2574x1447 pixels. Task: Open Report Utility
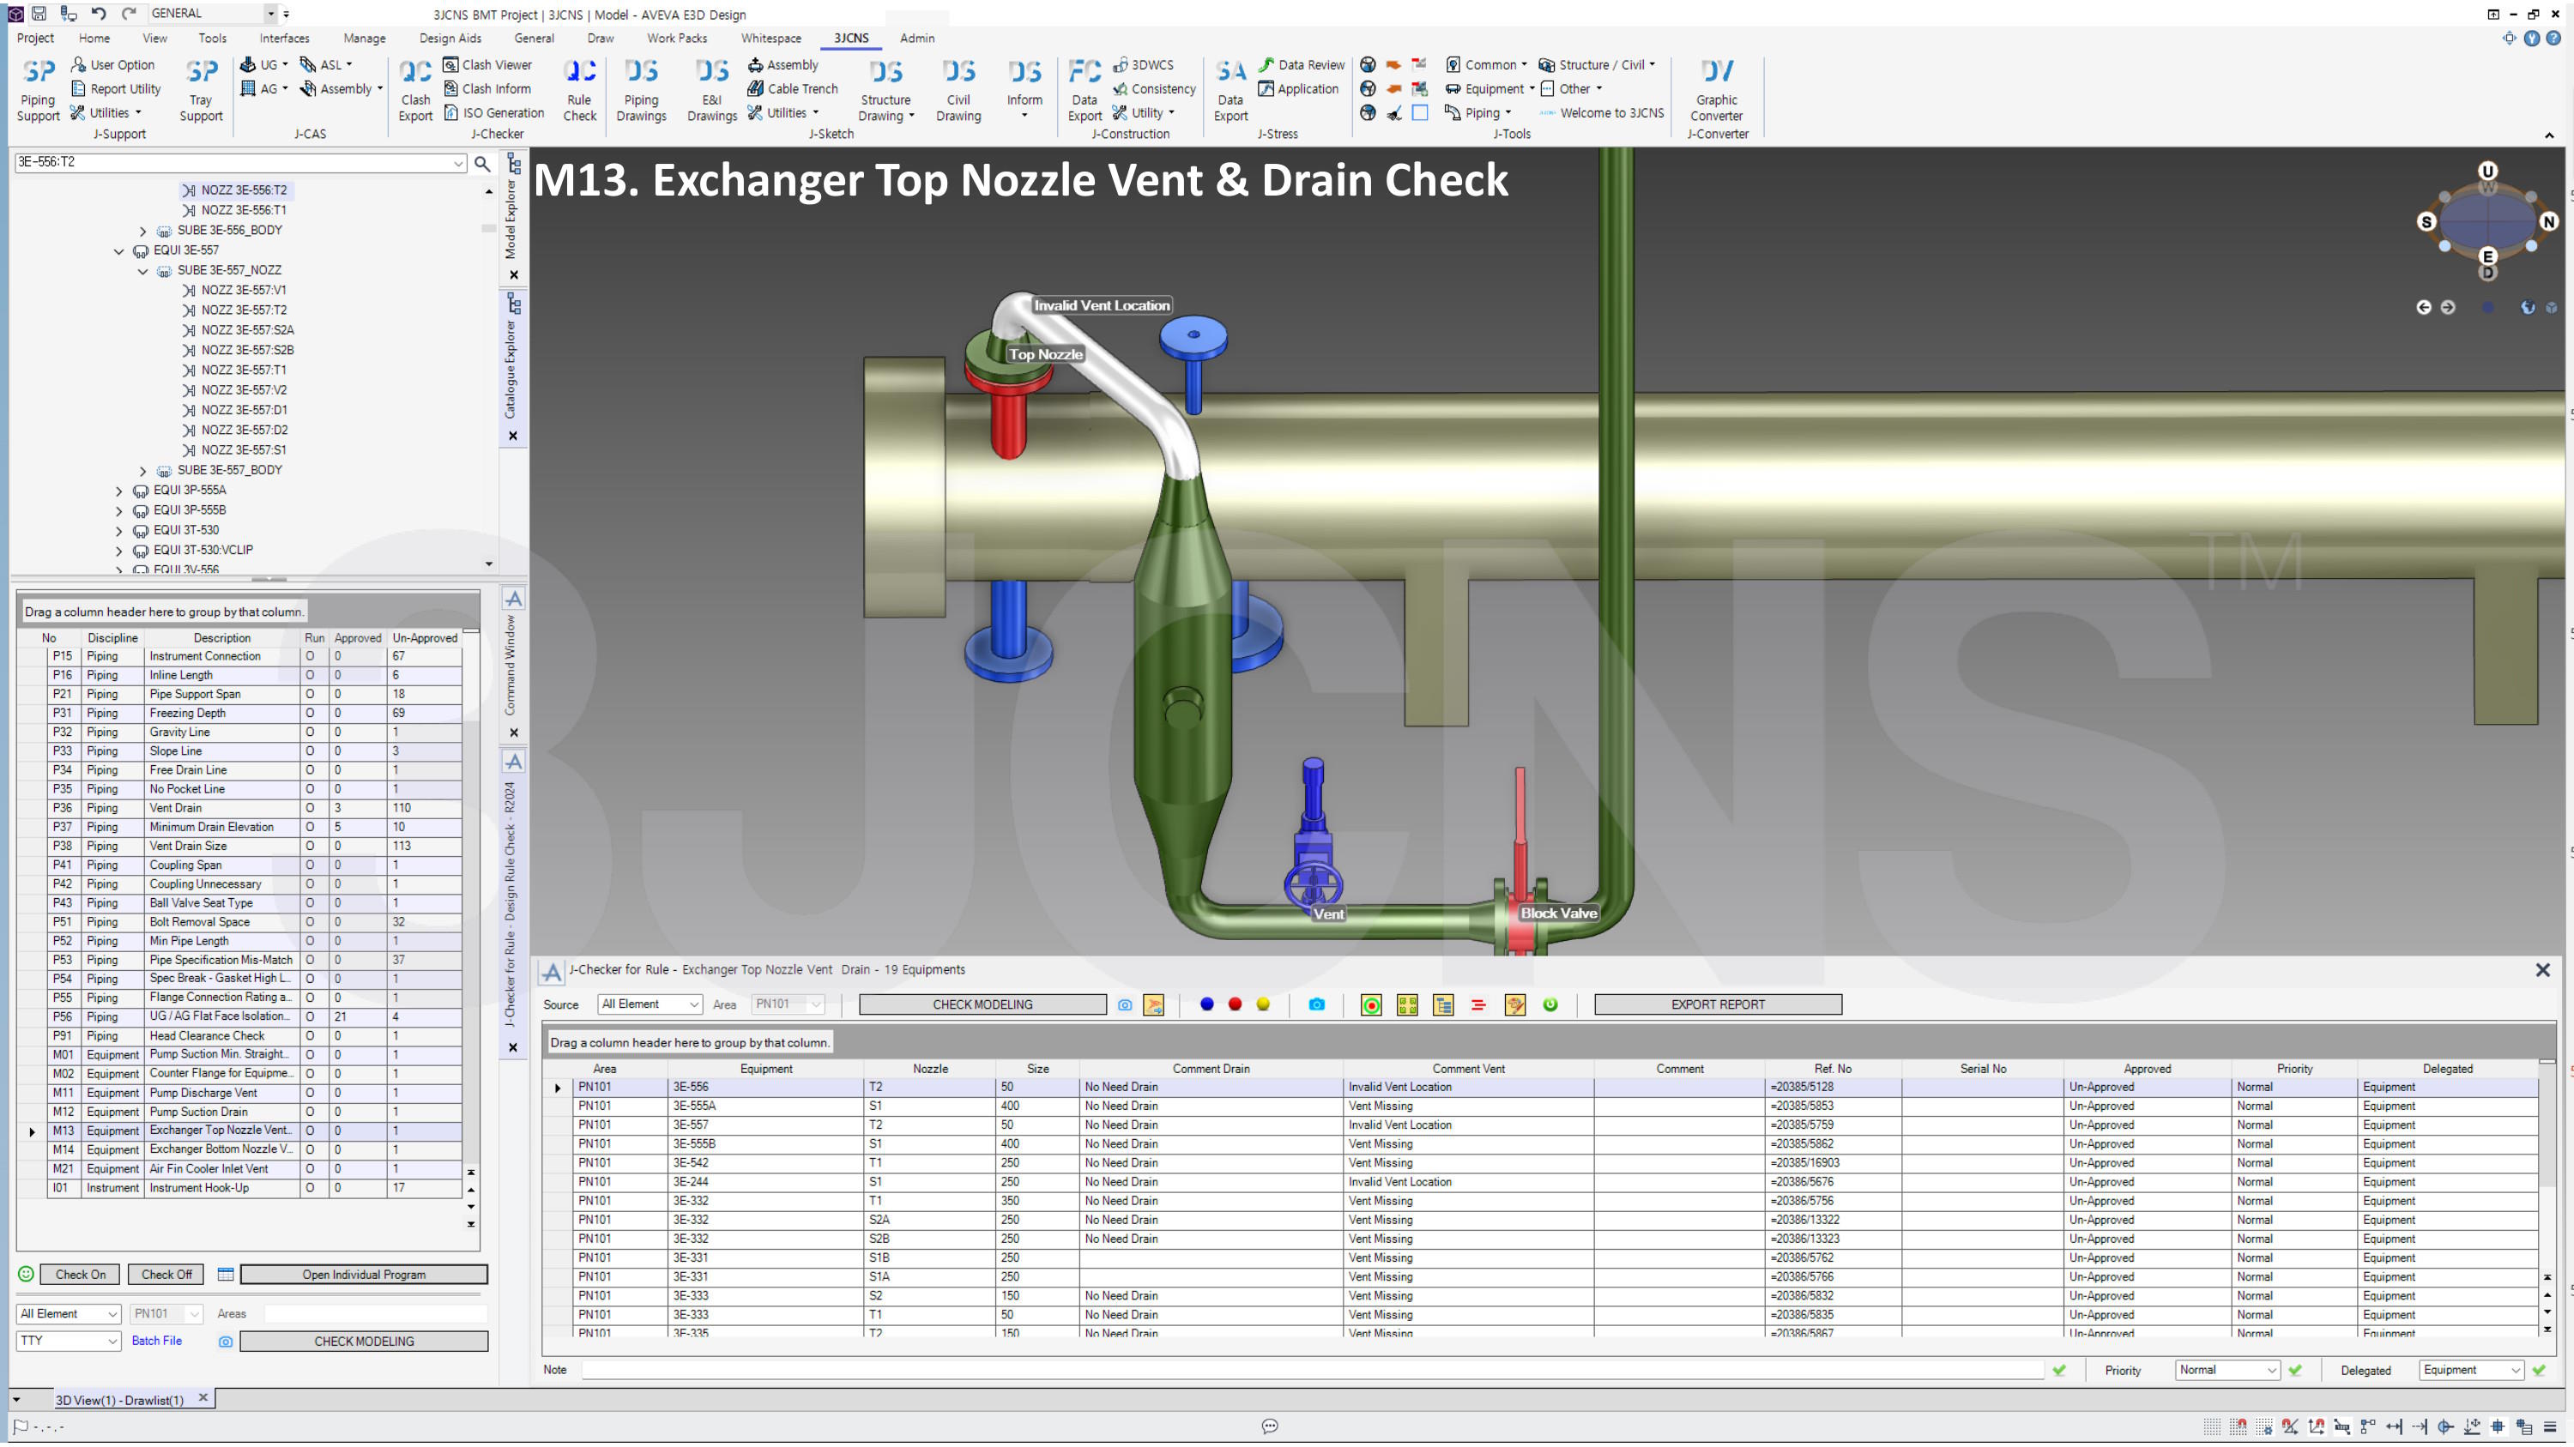coord(116,89)
